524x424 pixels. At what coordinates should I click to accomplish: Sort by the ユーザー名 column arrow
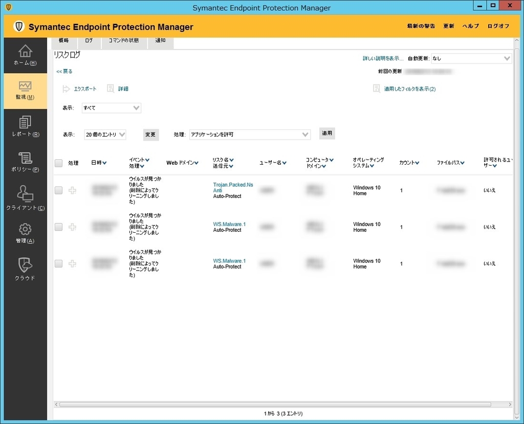click(x=285, y=163)
